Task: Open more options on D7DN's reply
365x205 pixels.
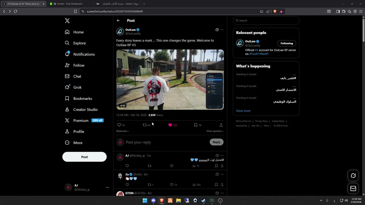Action: [222, 193]
